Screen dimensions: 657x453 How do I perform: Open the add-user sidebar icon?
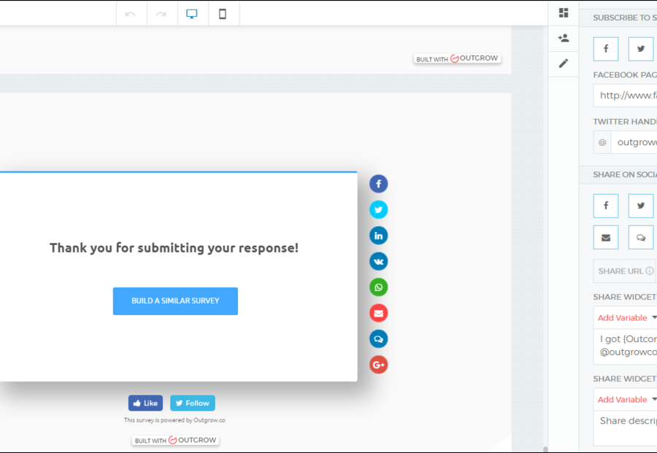(564, 38)
